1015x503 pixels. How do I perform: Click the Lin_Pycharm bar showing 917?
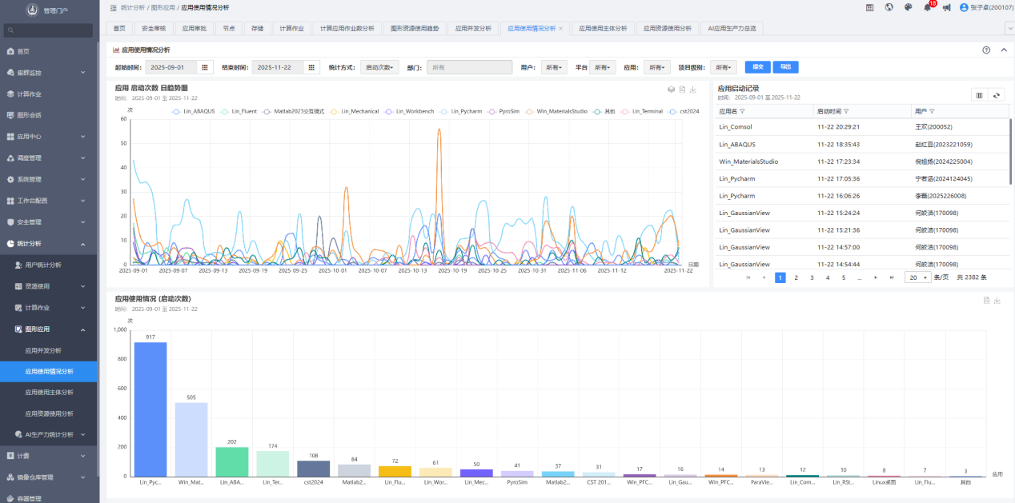pyautogui.click(x=150, y=409)
